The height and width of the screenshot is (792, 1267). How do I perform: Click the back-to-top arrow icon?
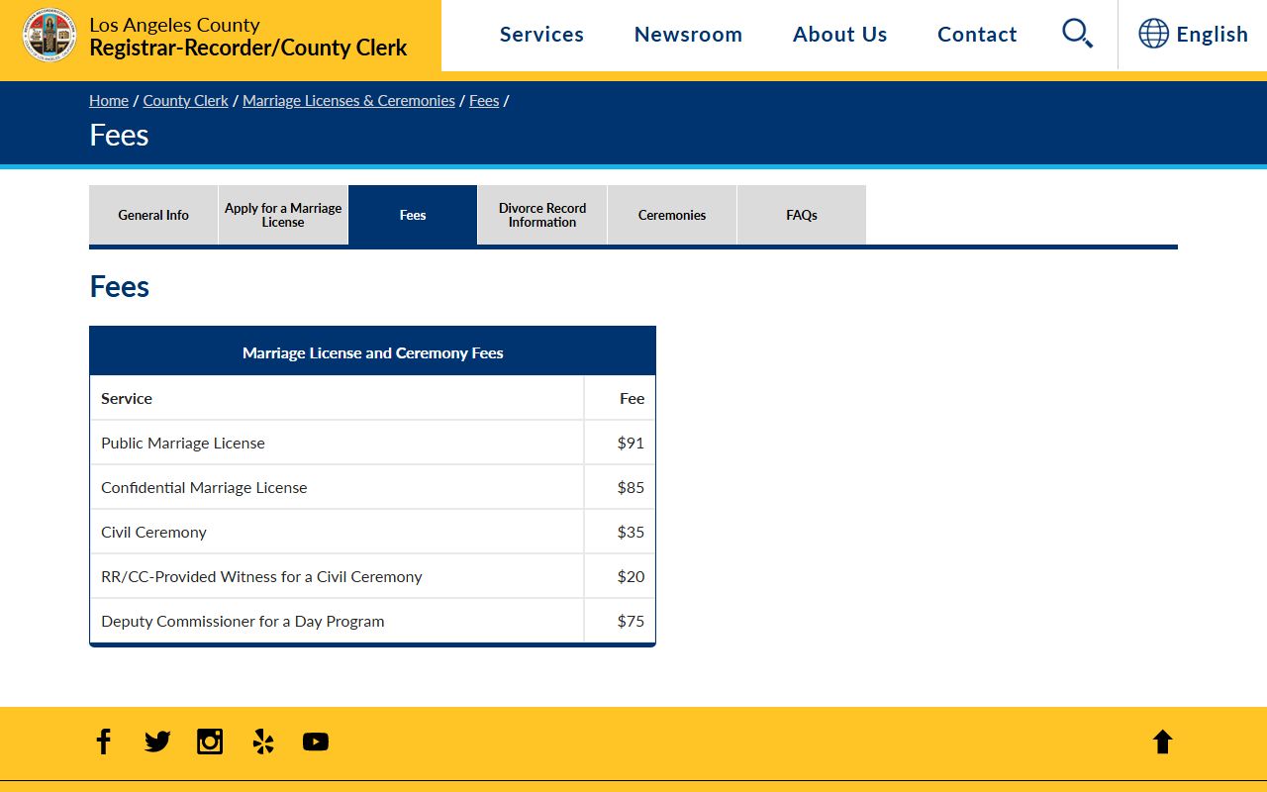click(1162, 742)
